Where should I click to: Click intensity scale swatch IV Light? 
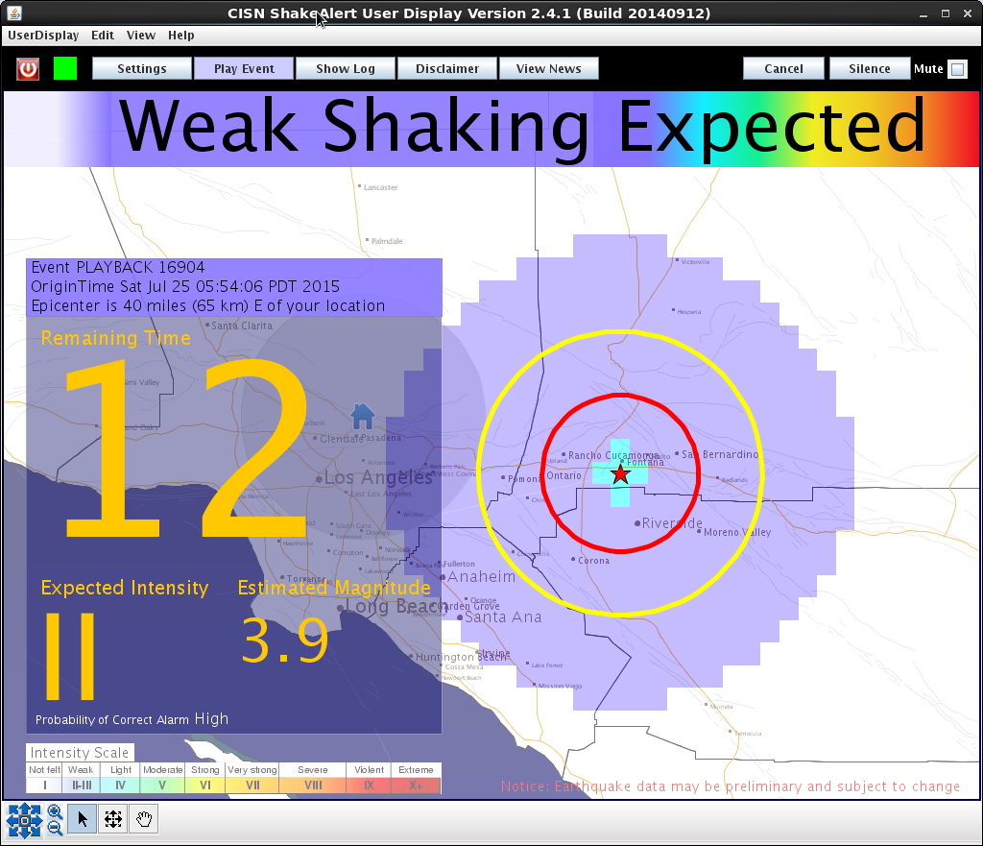tap(120, 786)
